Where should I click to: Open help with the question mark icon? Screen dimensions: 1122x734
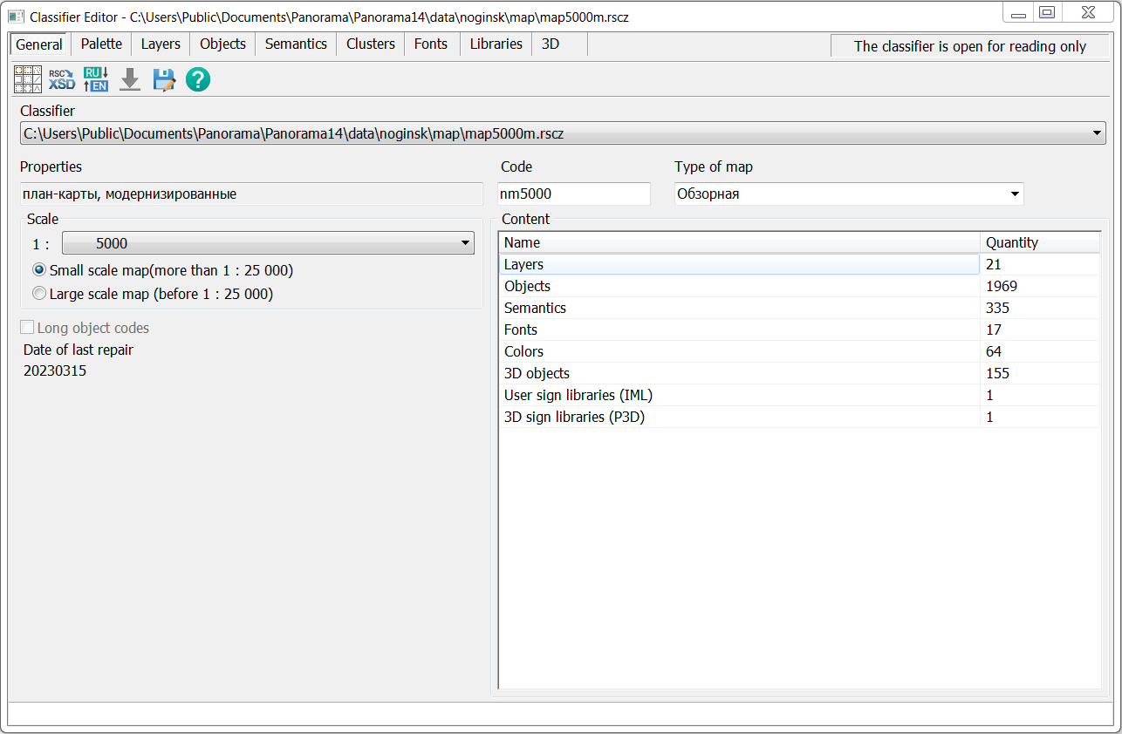[x=198, y=80]
